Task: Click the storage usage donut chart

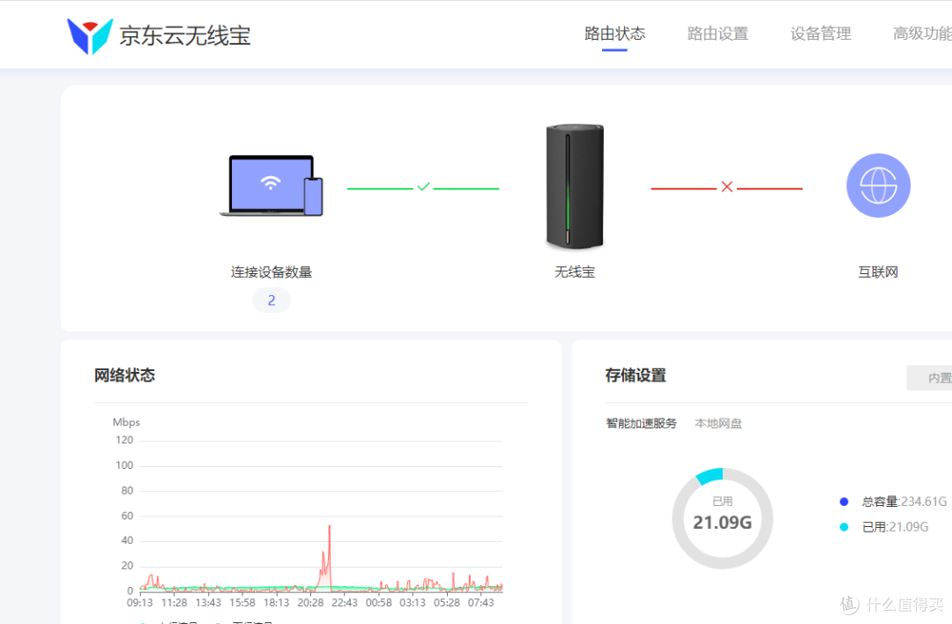Action: (x=723, y=518)
